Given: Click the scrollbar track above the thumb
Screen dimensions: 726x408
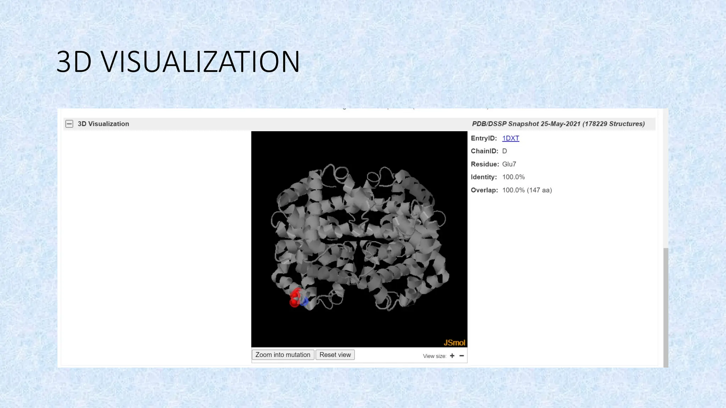Looking at the screenshot, I should pos(665,177).
